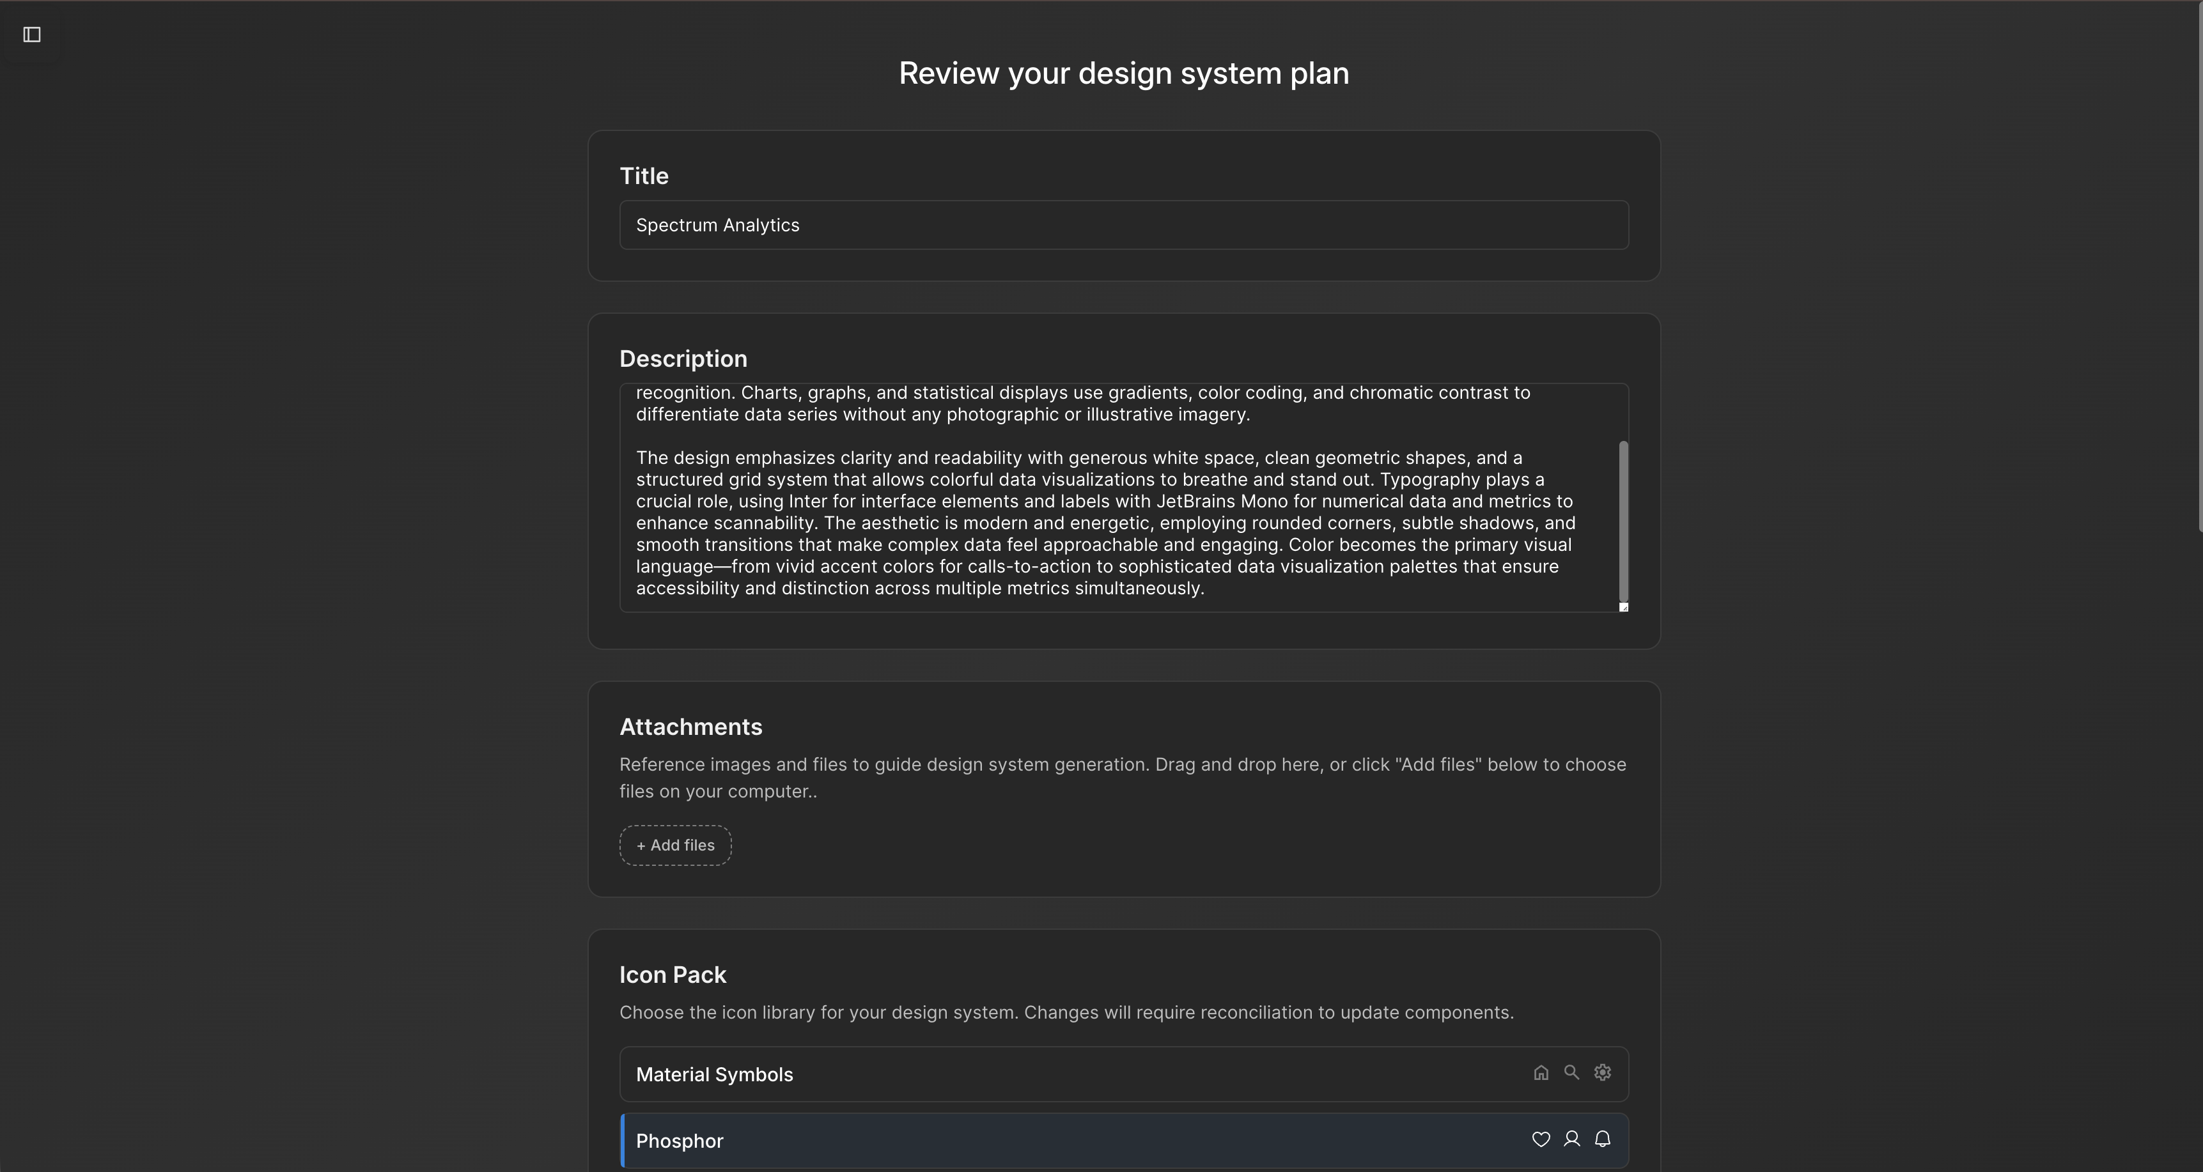Click the "+ Add files" button
Image resolution: width=2203 pixels, height=1172 pixels.
point(674,845)
